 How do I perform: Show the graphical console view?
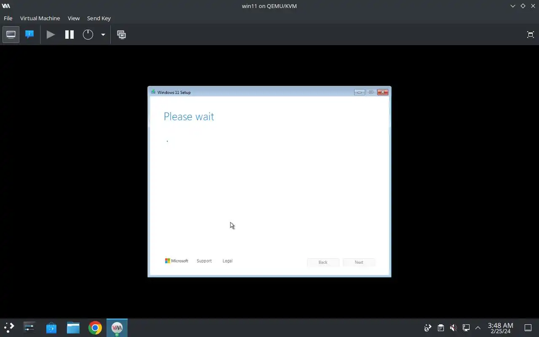click(11, 35)
